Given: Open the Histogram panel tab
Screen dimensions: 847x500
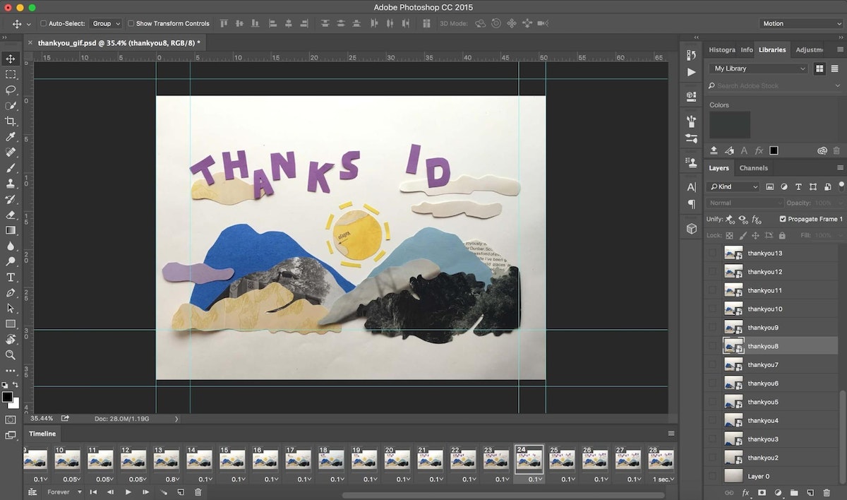Looking at the screenshot, I should 723,49.
